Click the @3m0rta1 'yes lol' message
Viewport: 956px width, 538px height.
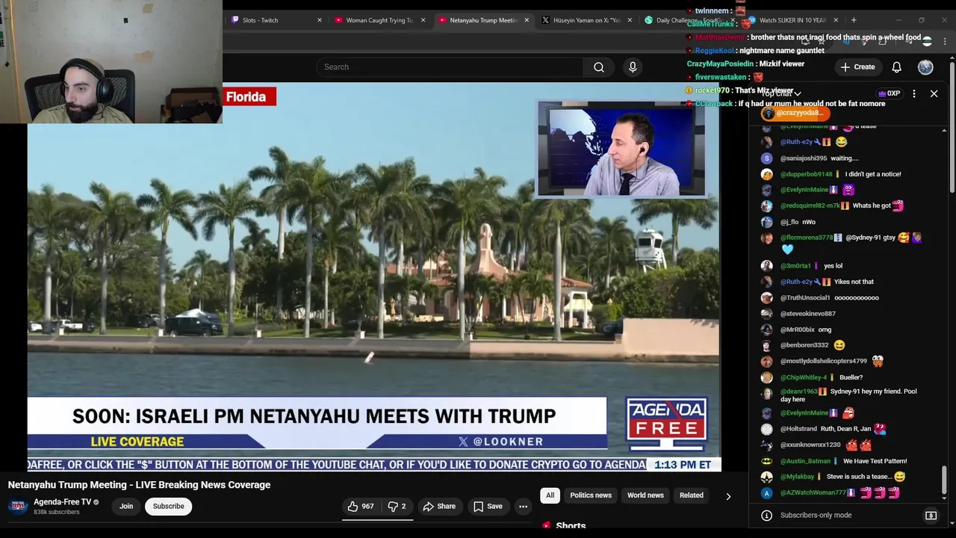833,266
